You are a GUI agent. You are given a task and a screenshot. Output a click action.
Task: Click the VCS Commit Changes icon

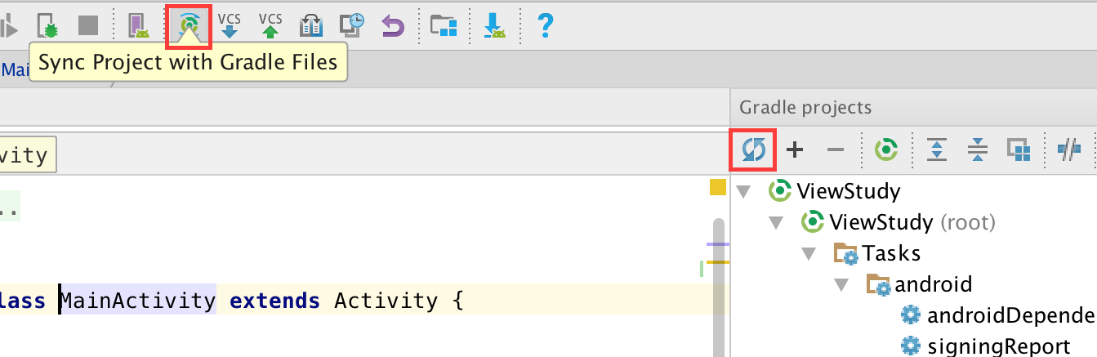tap(270, 25)
